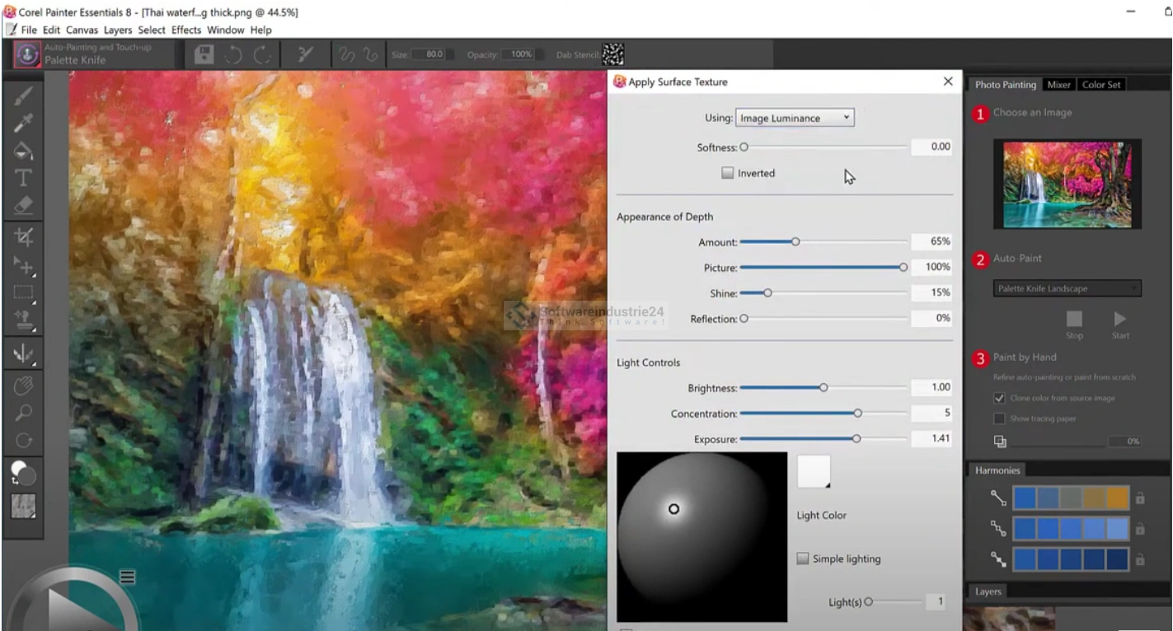Select the Grabber hand tool

coord(23,385)
